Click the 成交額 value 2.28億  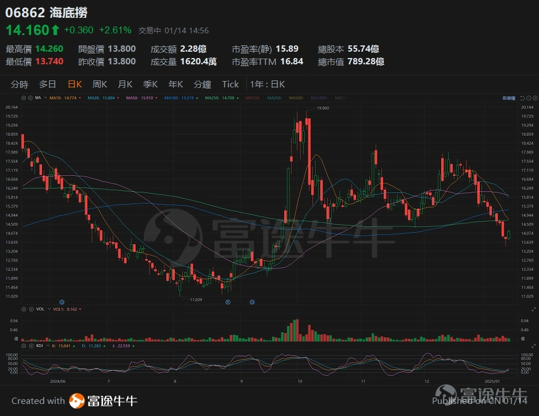(x=193, y=49)
